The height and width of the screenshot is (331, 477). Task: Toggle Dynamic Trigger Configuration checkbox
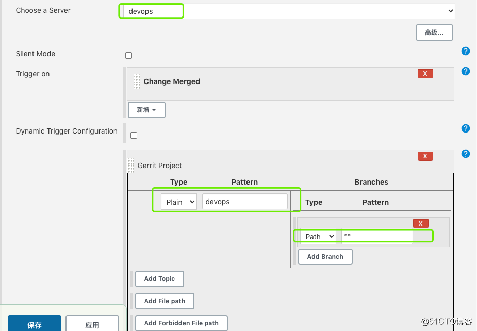point(134,135)
